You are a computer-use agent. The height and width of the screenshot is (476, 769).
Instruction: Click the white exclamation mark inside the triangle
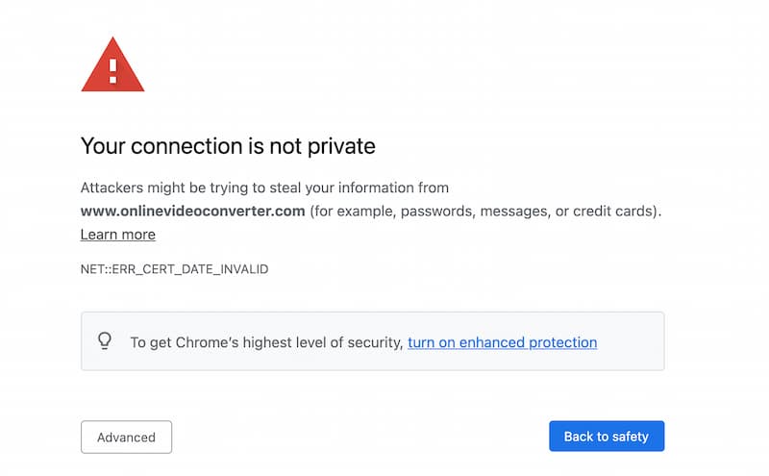[112, 68]
